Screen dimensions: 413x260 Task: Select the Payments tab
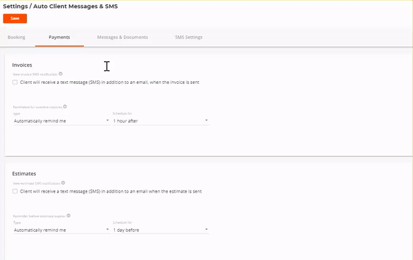59,37
